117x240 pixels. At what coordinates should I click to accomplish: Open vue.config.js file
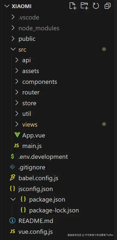pyautogui.click(x=36, y=231)
